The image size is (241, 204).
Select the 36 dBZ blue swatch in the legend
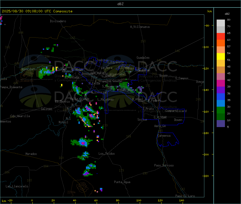(x=221, y=97)
